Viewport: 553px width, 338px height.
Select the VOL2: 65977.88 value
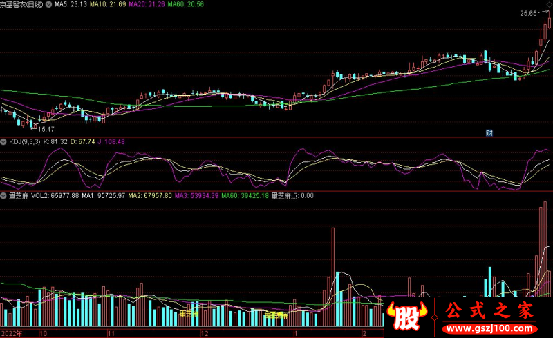[55, 196]
